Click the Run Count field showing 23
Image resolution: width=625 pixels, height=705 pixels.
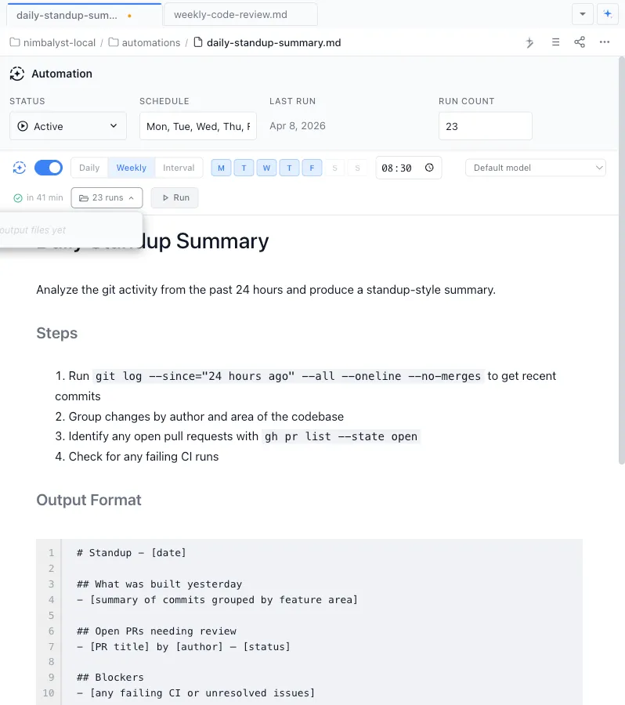[x=485, y=126]
